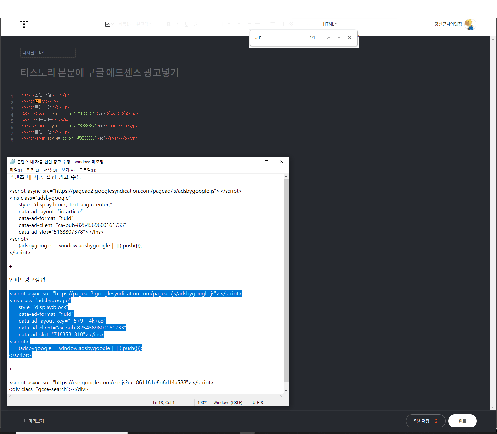
Task: Click Notepad vertical scrollbar up arrow
Action: pos(286,176)
